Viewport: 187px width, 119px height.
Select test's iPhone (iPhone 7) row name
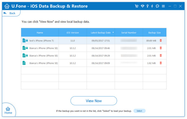[x=41, y=41]
